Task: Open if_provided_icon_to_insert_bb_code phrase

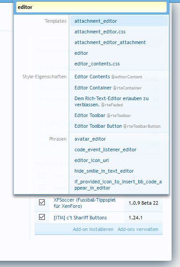Action: tap(119, 185)
